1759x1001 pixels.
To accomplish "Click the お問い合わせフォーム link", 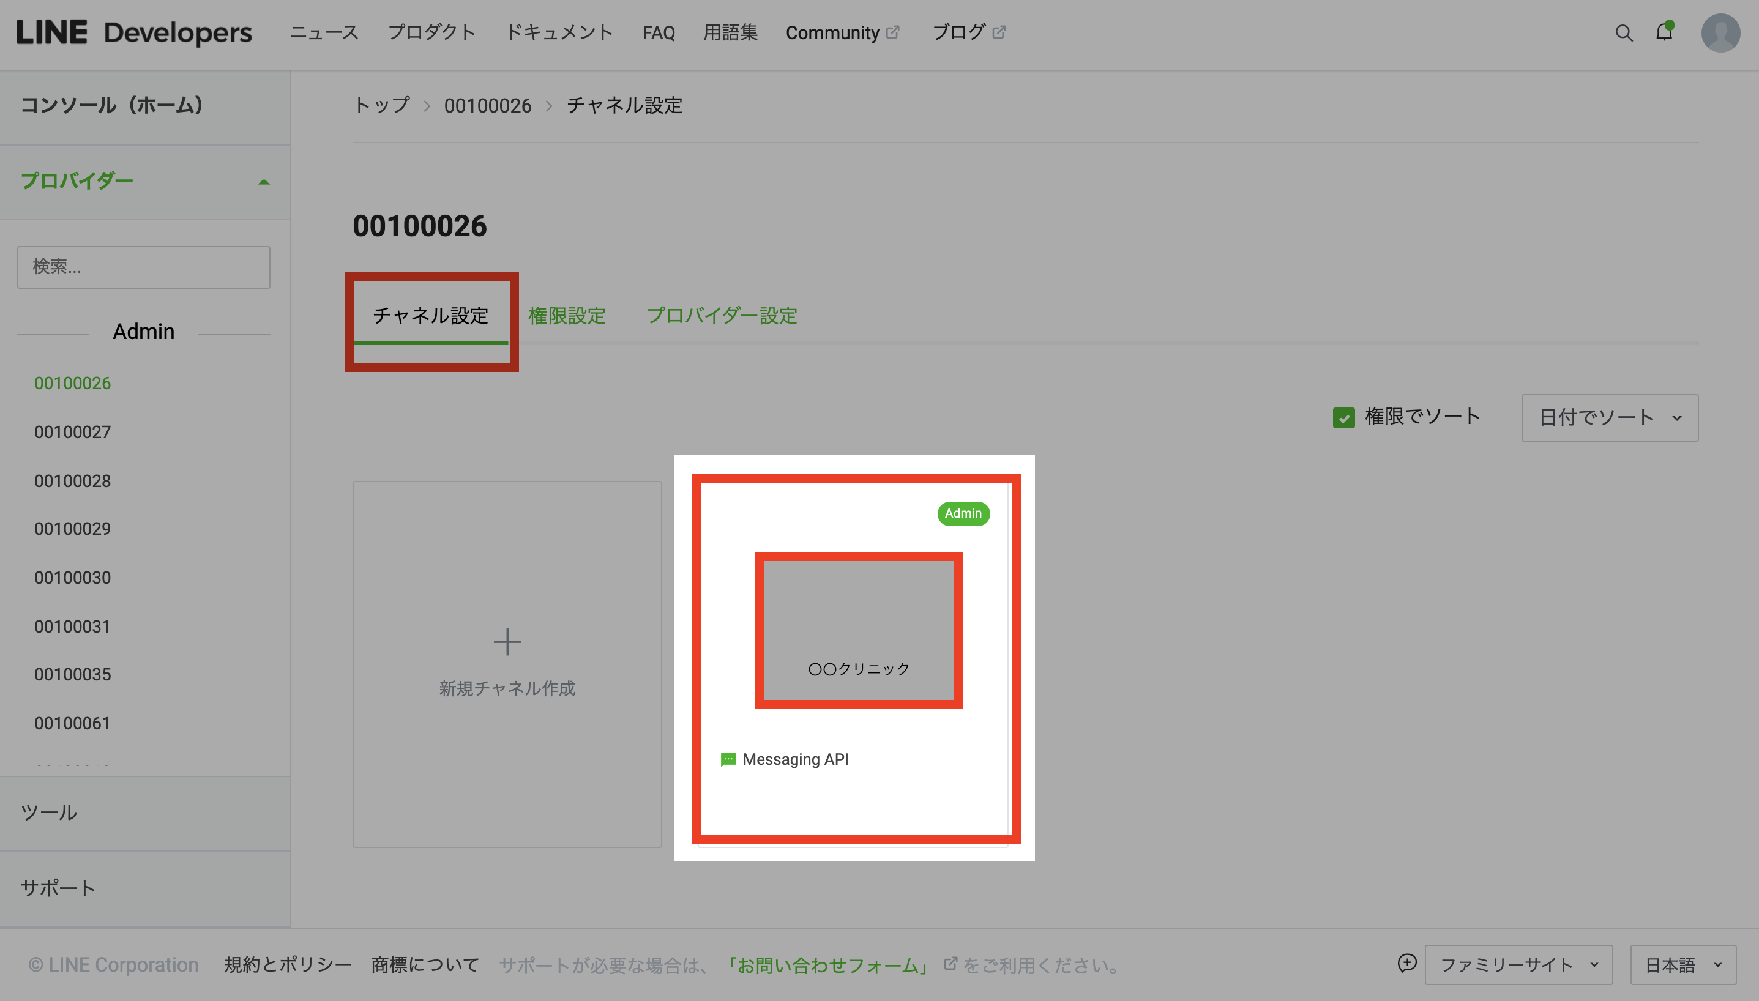I will point(828,966).
